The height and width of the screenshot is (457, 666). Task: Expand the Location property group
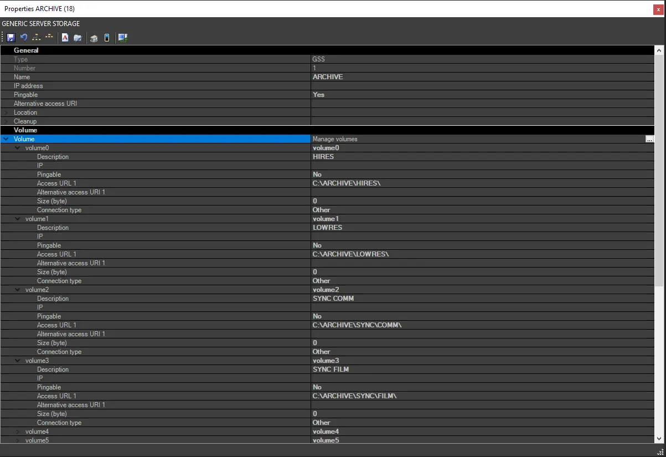pyautogui.click(x=6, y=112)
